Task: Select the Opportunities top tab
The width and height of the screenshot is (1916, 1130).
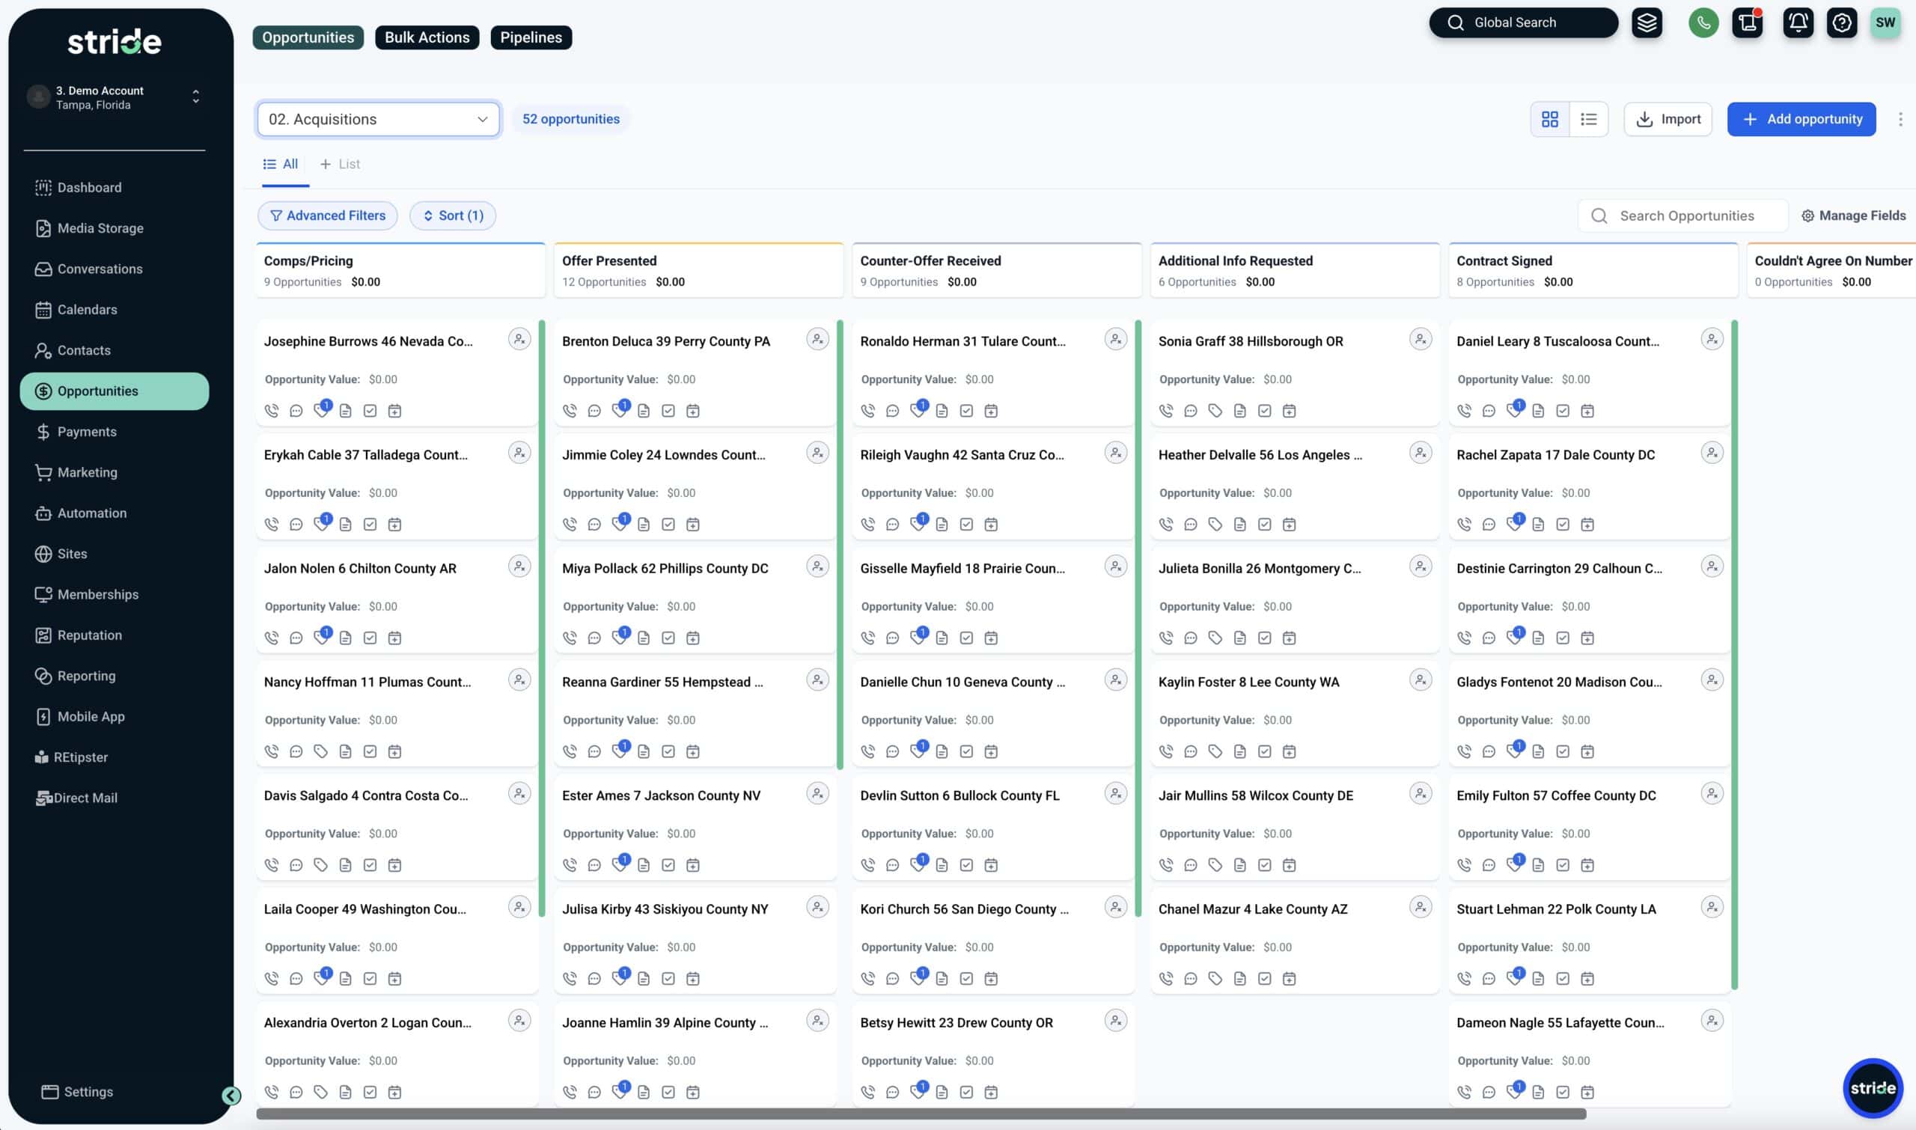Action: coord(308,37)
